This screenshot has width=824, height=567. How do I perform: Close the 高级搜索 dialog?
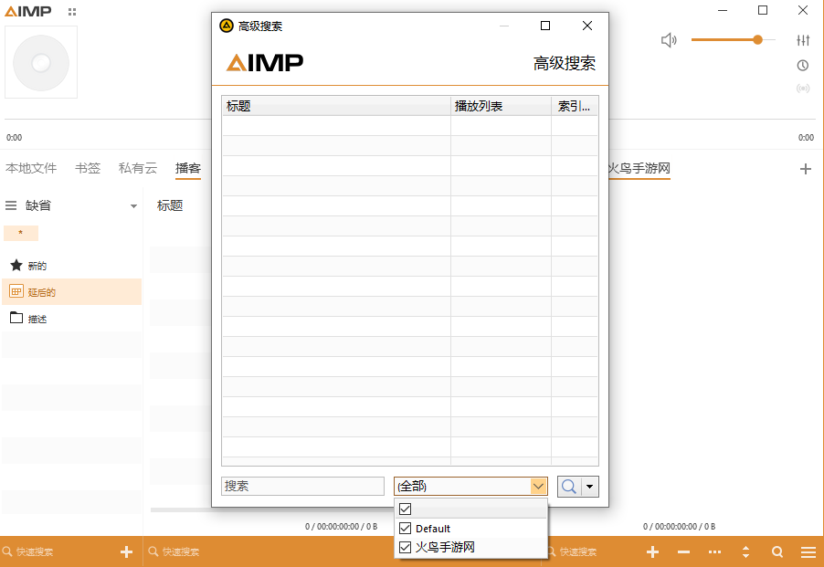coord(587,26)
